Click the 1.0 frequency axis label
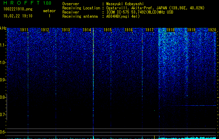 [x=3, y=63]
